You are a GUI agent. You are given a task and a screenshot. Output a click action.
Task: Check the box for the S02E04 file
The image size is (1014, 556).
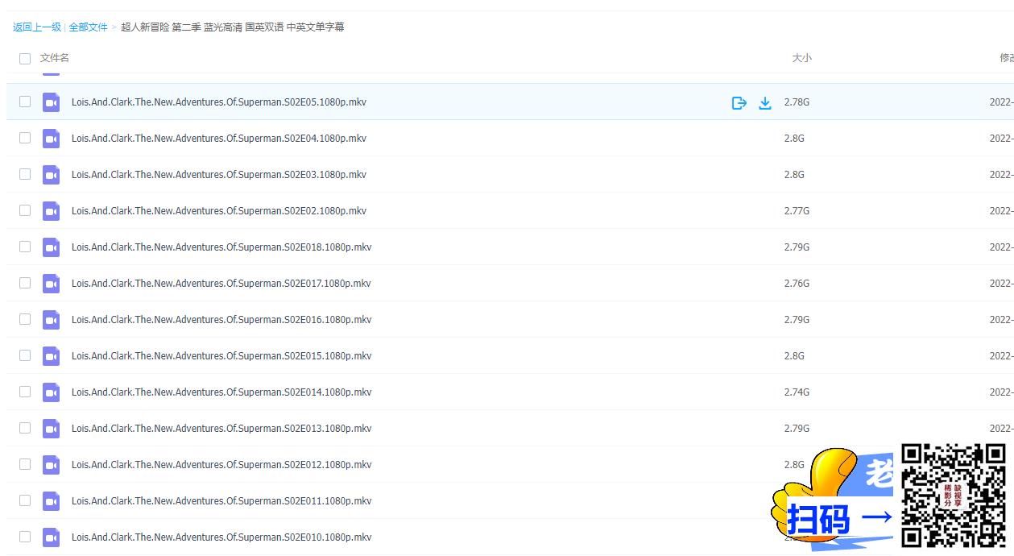[25, 138]
